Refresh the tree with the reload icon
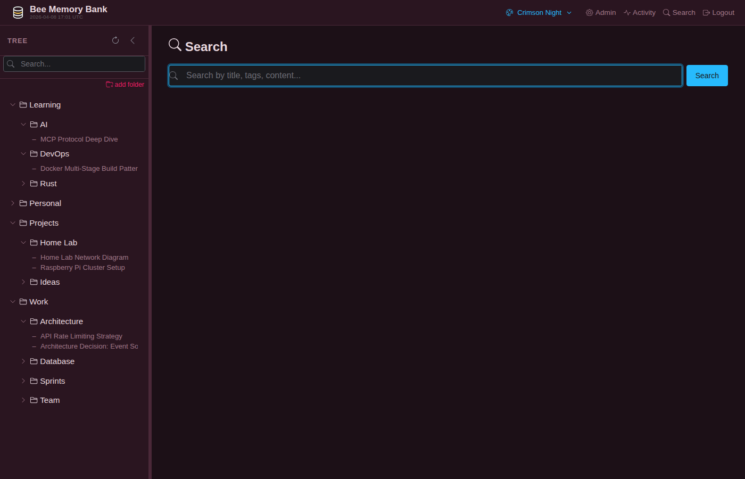 pyautogui.click(x=115, y=40)
